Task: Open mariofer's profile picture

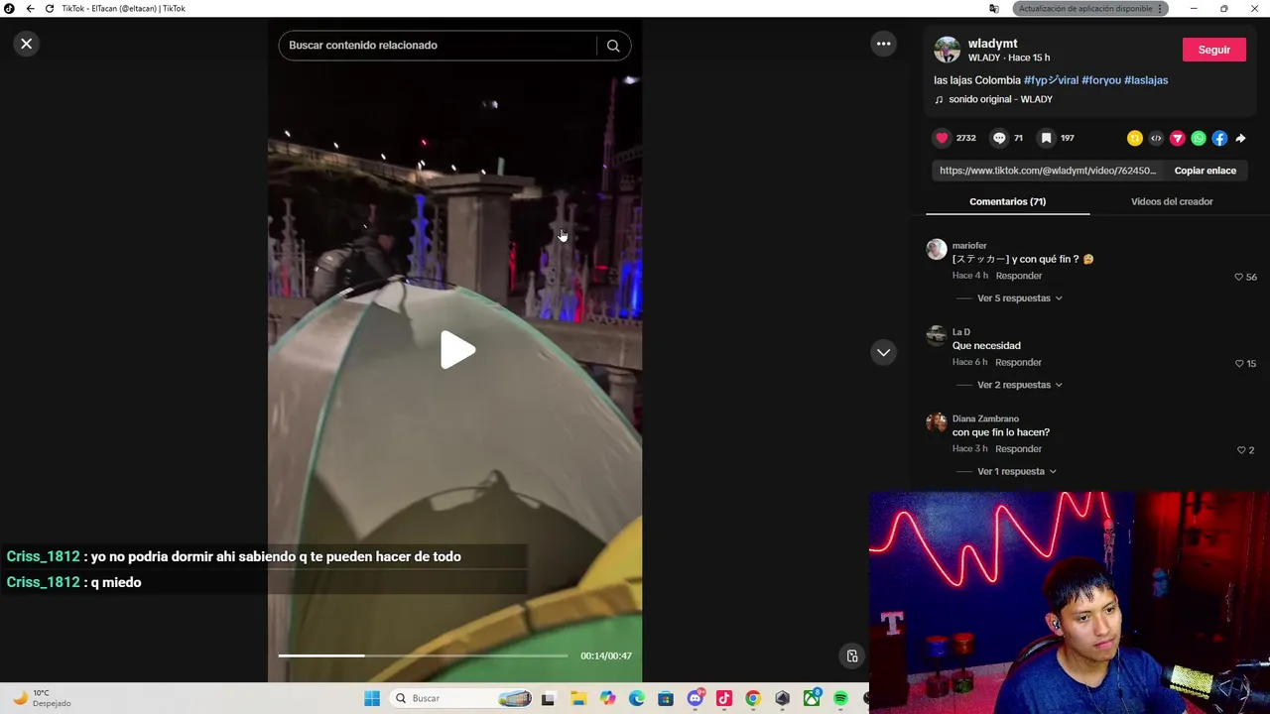Action: pyautogui.click(x=937, y=249)
